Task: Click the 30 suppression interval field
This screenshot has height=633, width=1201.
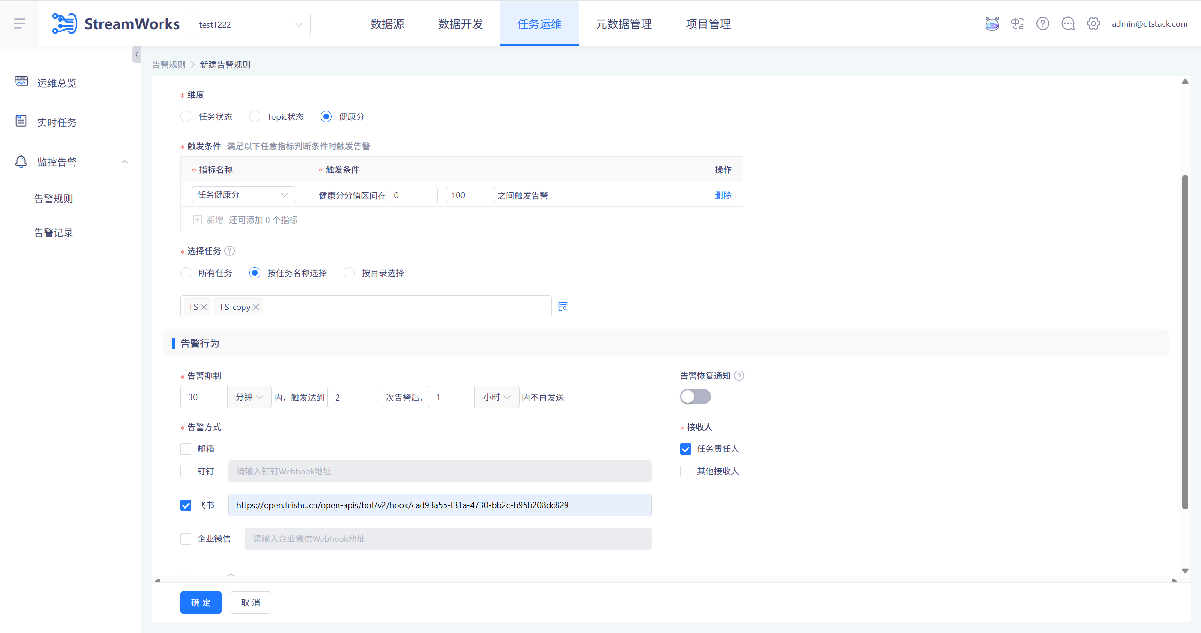Action: 204,397
